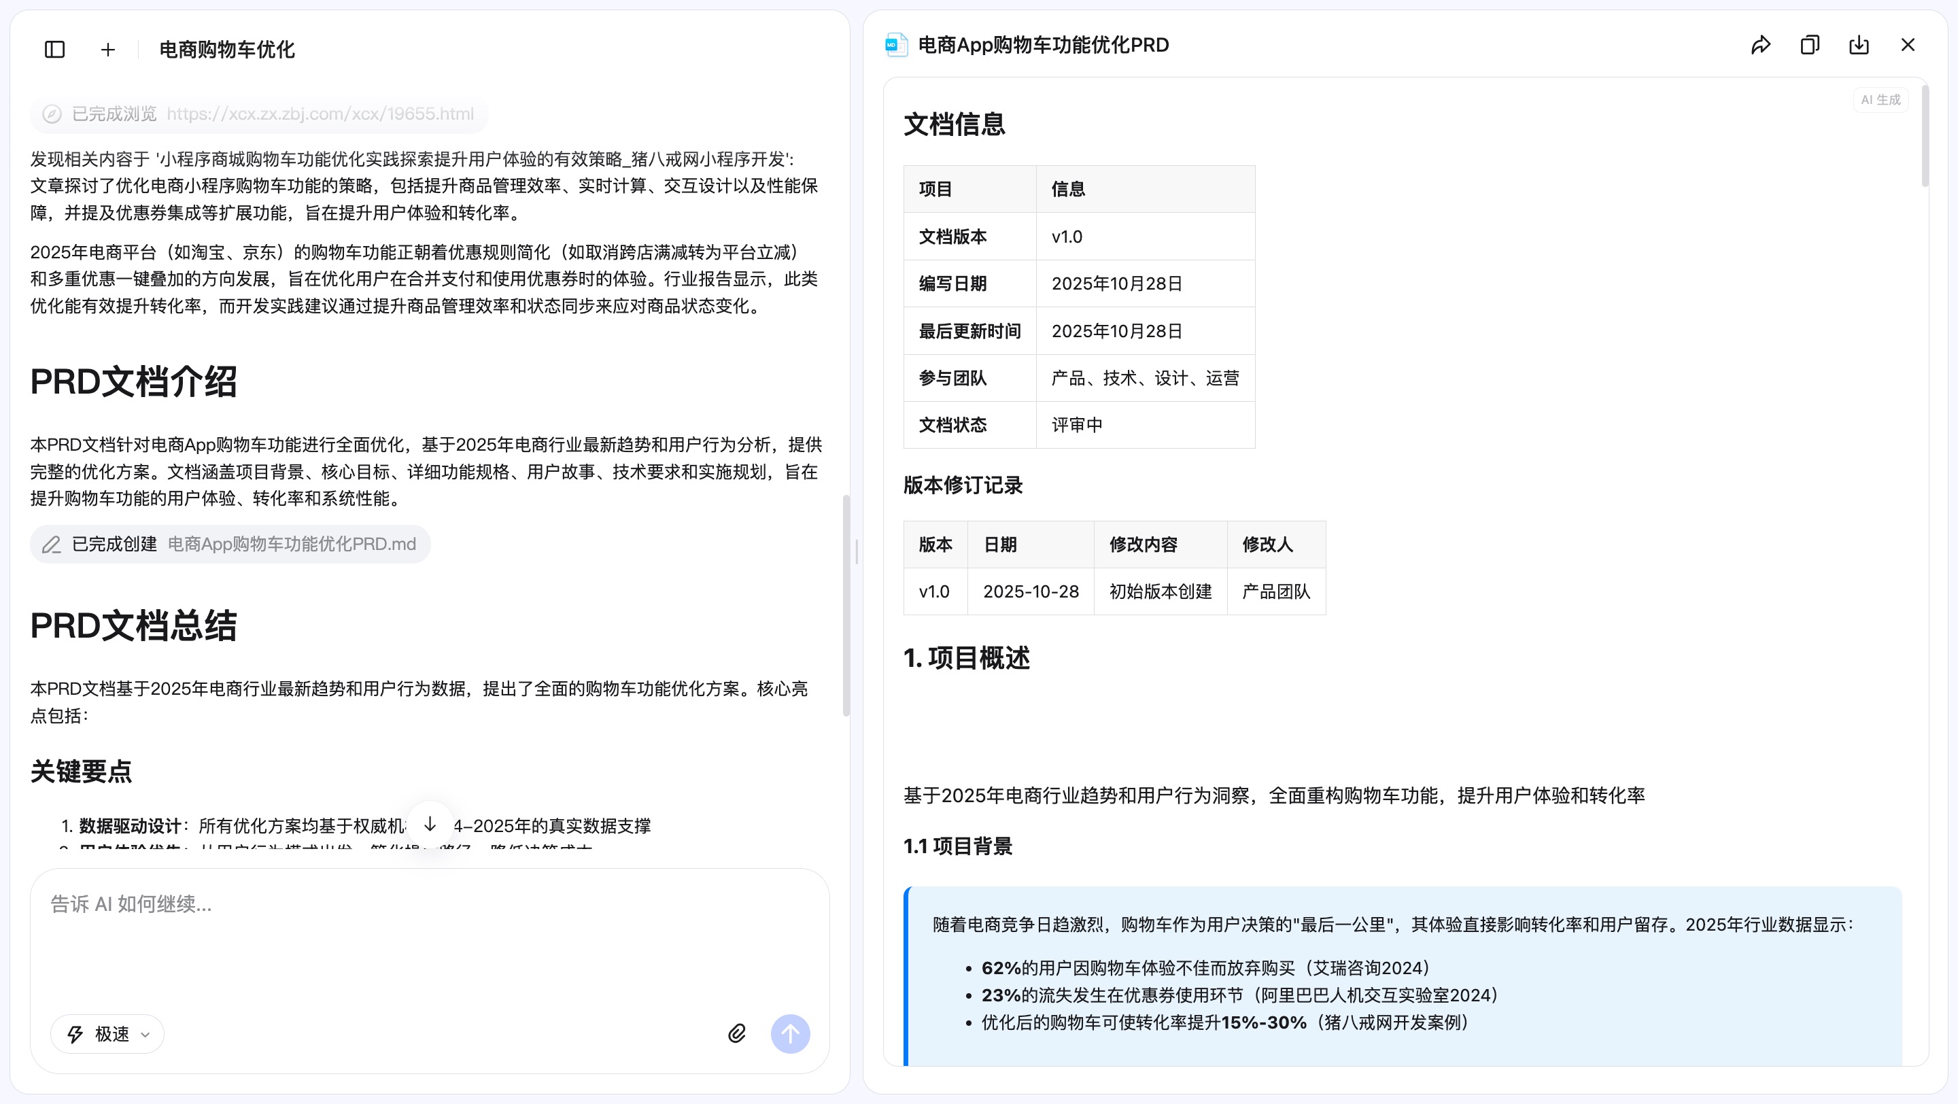1958x1104 pixels.
Task: Expand the 已完成创建 file entry
Action: (x=229, y=544)
